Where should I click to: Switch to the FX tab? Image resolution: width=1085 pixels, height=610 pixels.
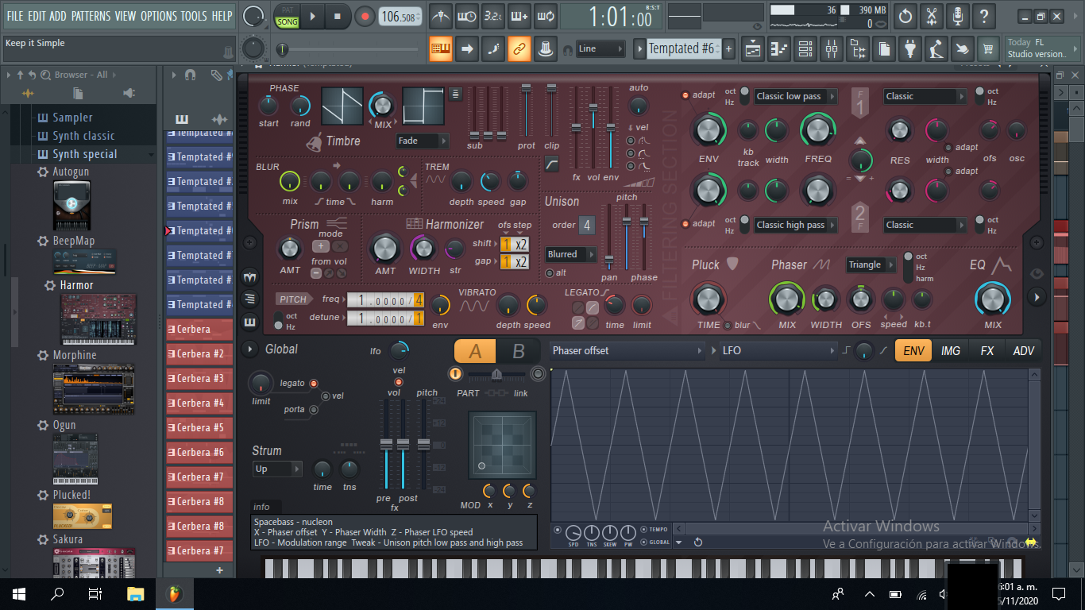tap(987, 350)
